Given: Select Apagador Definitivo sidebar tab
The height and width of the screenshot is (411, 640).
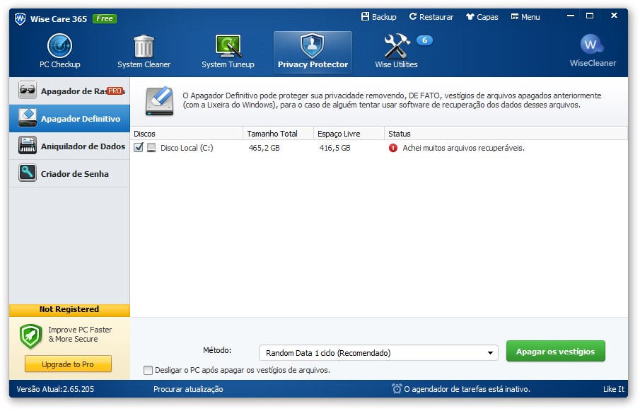Looking at the screenshot, I should 69,119.
